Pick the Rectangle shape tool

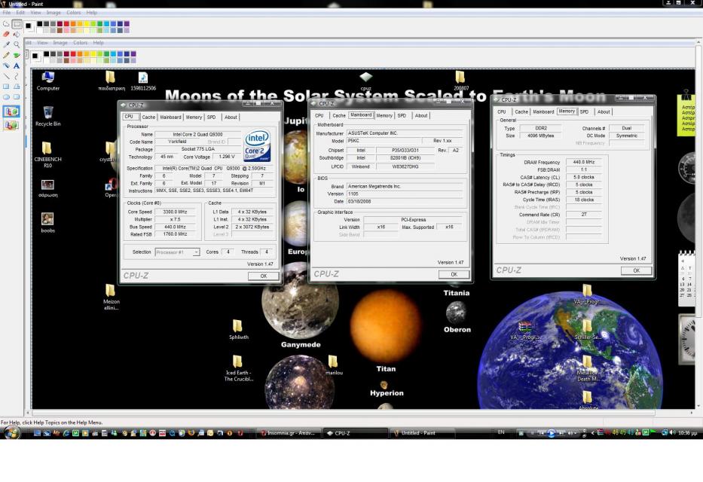(x=6, y=87)
